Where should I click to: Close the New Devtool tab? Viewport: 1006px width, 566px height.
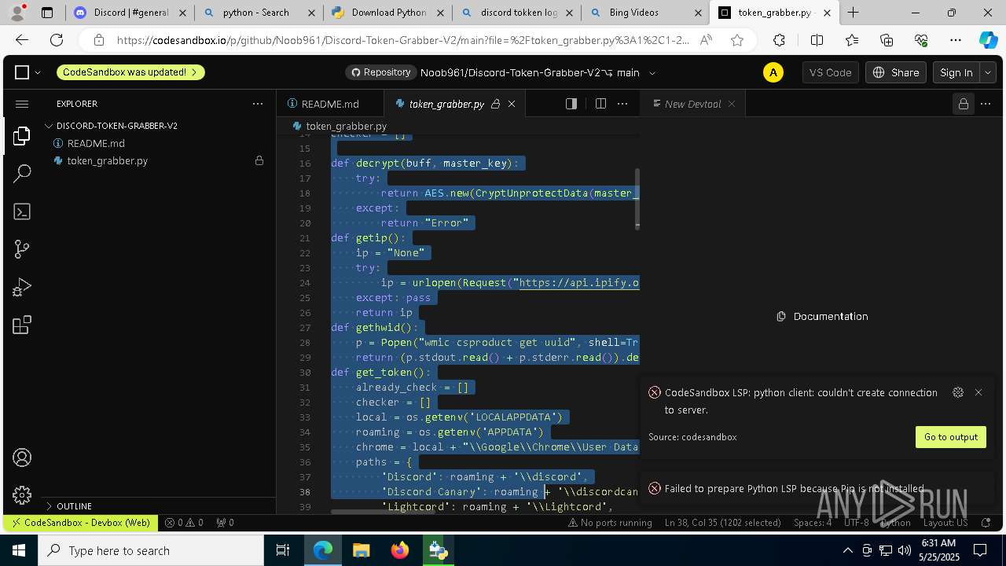tap(732, 104)
